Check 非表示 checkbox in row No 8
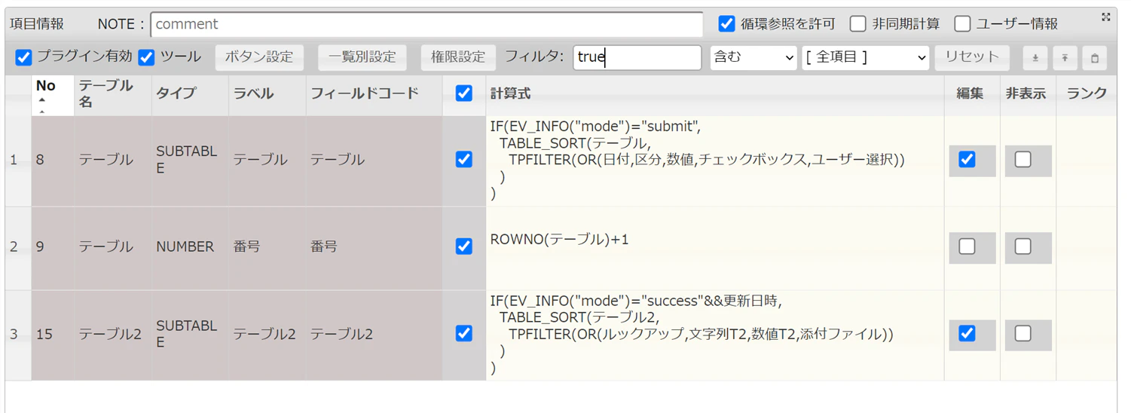The image size is (1131, 413). pos(1023,159)
